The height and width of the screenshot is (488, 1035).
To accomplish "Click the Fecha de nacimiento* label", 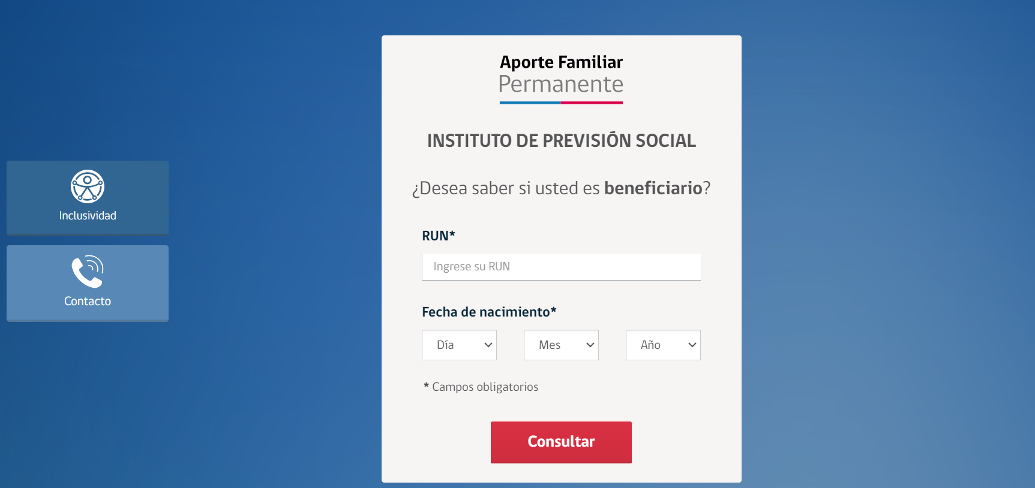I will 489,312.
